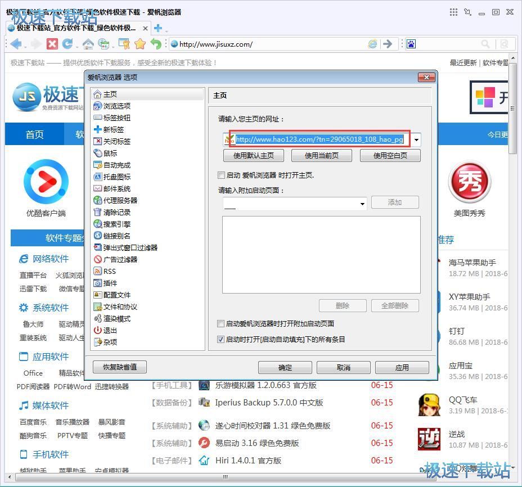Screen dimensions: 522x487
Task: Expand the homepage URL dropdown arrow
Action: 416,140
